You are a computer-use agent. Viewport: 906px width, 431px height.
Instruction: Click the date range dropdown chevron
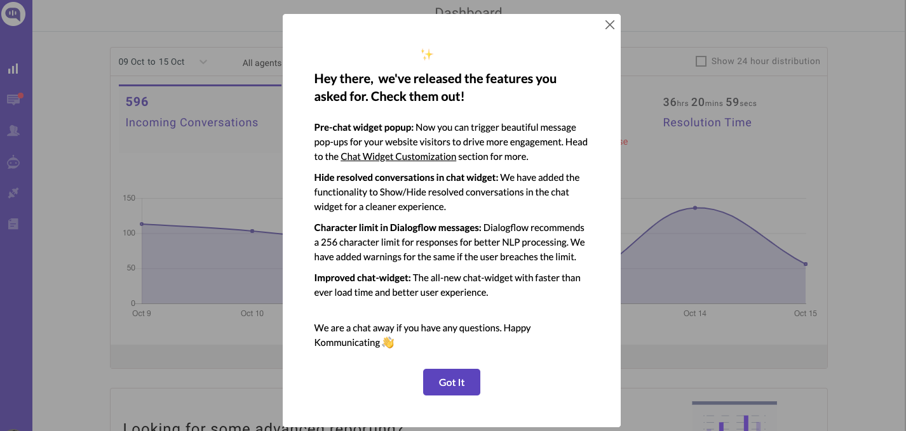click(203, 62)
